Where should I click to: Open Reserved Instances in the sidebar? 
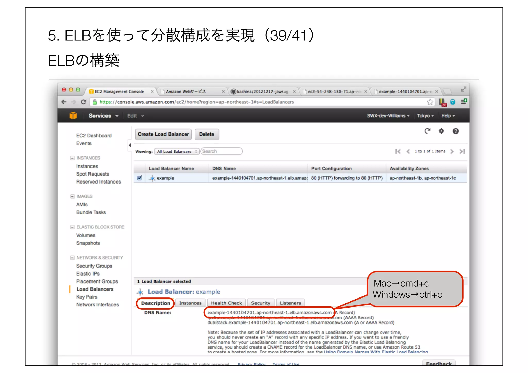click(98, 182)
